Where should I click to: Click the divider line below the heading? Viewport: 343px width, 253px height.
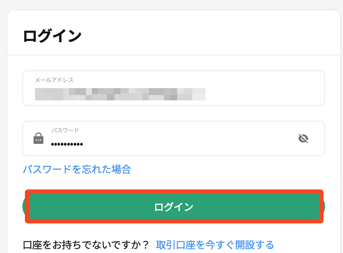[173, 55]
